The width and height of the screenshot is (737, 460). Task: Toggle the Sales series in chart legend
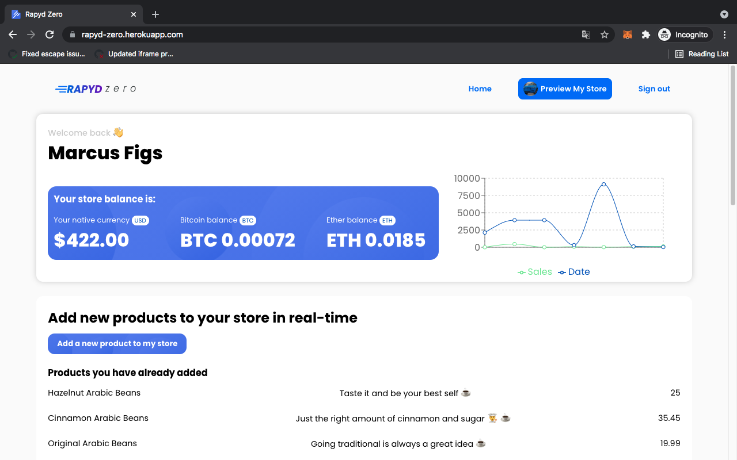(x=535, y=272)
